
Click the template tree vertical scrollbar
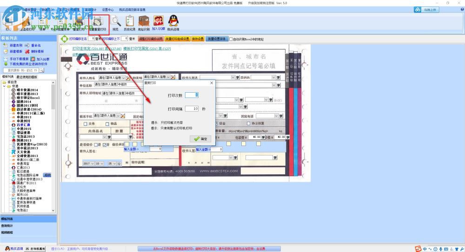click(53, 146)
